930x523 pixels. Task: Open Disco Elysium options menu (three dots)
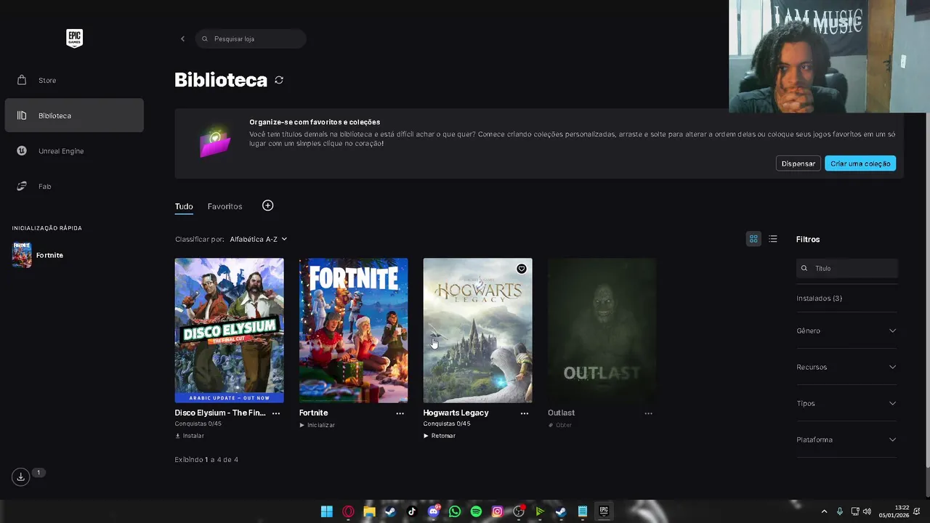click(x=276, y=413)
